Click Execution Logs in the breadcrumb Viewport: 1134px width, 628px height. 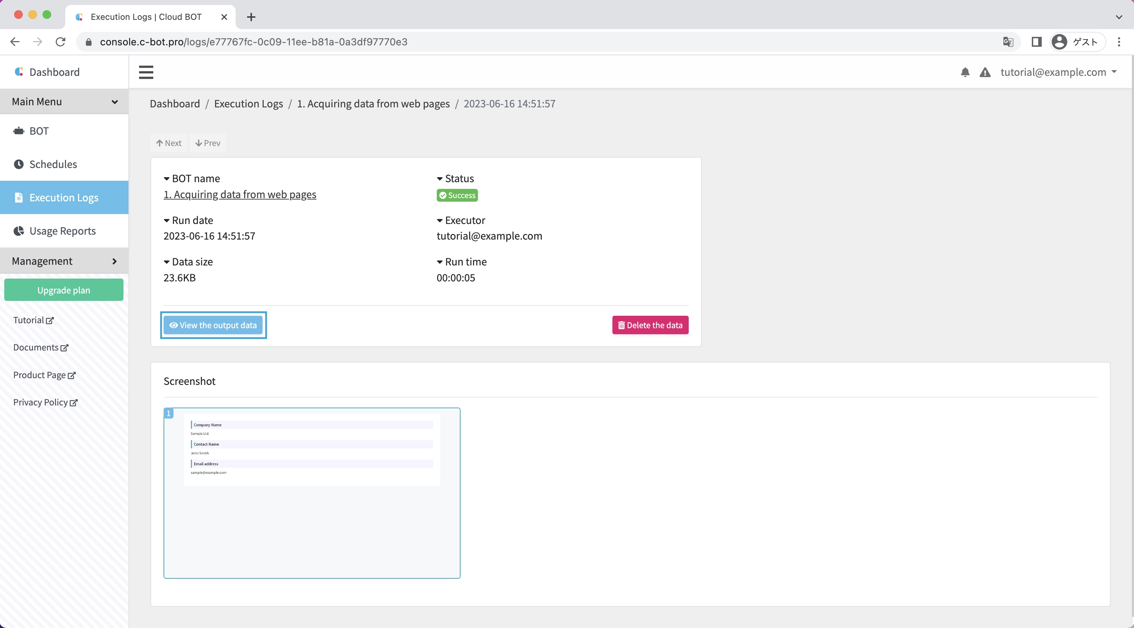pos(248,104)
